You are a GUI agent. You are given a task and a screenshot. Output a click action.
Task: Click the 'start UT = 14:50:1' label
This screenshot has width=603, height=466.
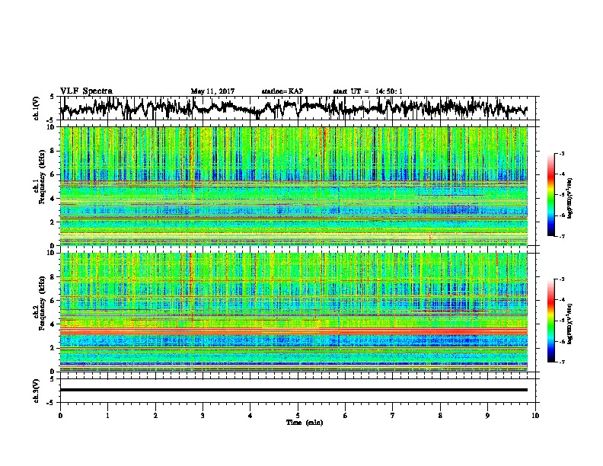(368, 91)
